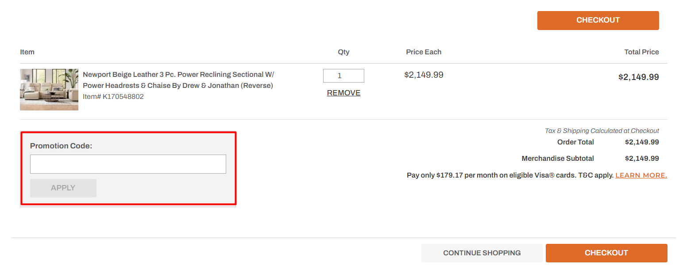
Task: Click item number K170548802 text
Action: click(x=113, y=96)
